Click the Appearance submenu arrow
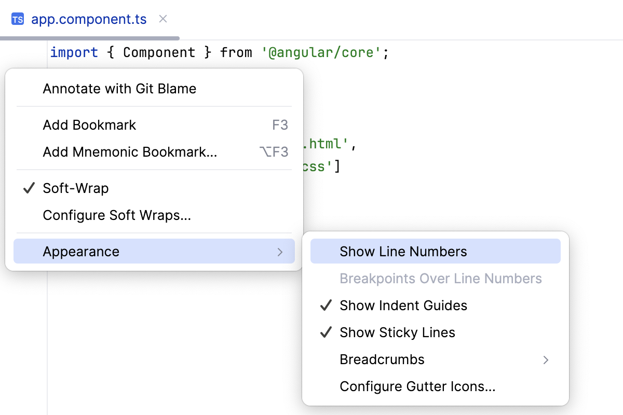Image resolution: width=623 pixels, height=415 pixels. (280, 252)
